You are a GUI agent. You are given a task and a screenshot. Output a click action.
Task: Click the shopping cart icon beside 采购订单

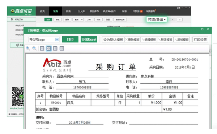[x=12, y=19]
